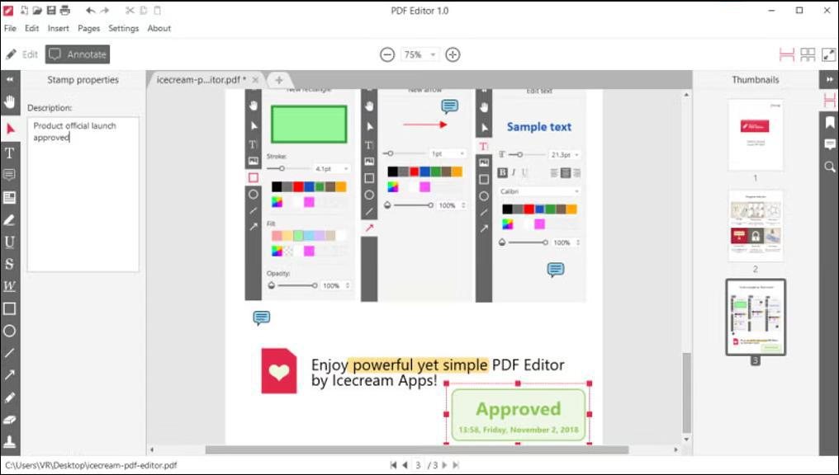
Task: Toggle thumbnail grid page view
Action: coord(808,54)
